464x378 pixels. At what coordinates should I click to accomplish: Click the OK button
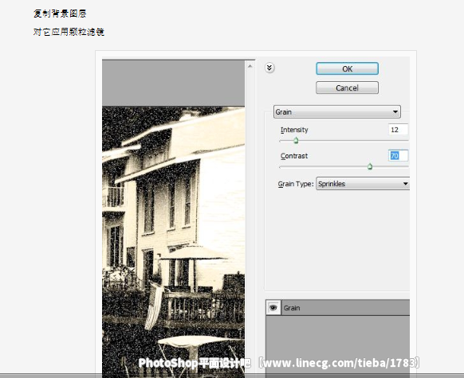pos(347,68)
